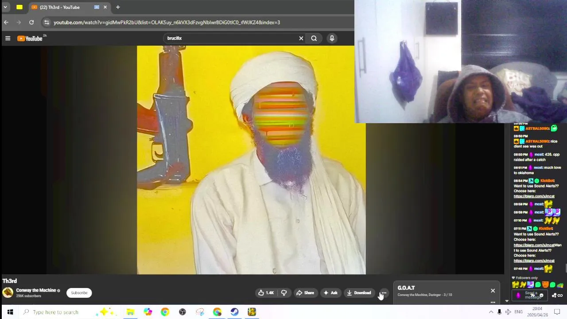Viewport: 567px width, 319px height.
Task: Go to YouTube home via logo
Action: 30,39
